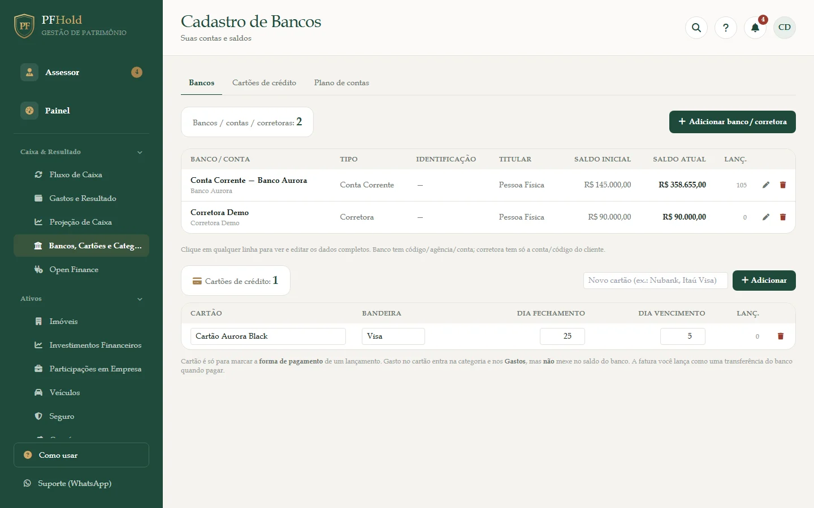The width and height of the screenshot is (814, 508).
Task: Delete Conta Corrente Banco Aurora row
Action: coord(783,185)
